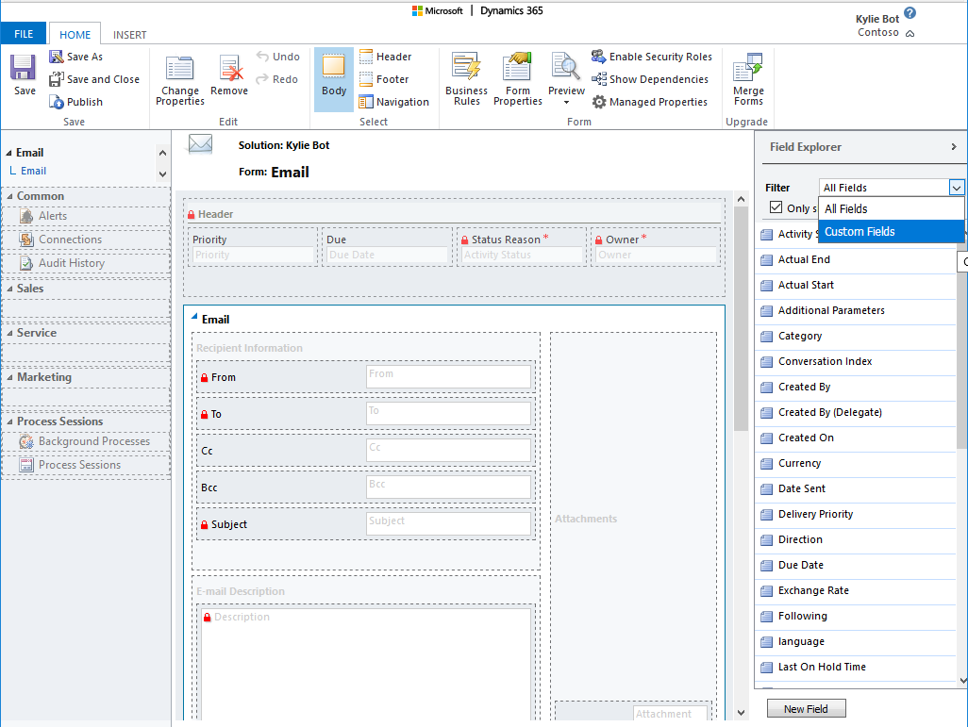Viewport: 968px width, 727px height.
Task: Collapse the Marketing navigation group
Action: tap(9, 377)
